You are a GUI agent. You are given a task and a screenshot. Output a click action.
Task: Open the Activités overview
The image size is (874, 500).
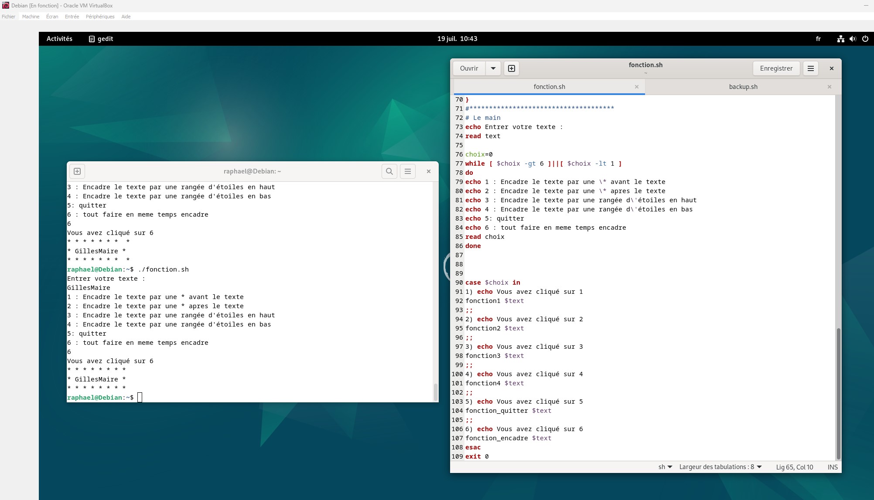pyautogui.click(x=59, y=39)
